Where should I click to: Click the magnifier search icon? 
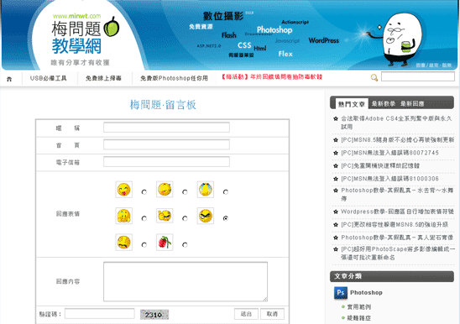click(374, 78)
